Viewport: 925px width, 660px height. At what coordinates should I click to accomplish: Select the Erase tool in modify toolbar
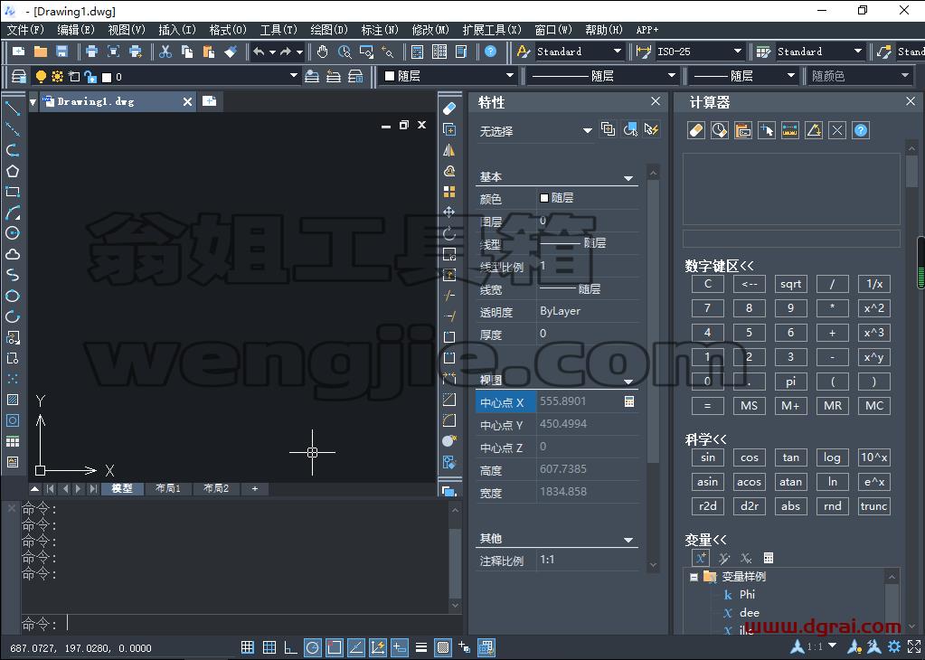point(449,108)
